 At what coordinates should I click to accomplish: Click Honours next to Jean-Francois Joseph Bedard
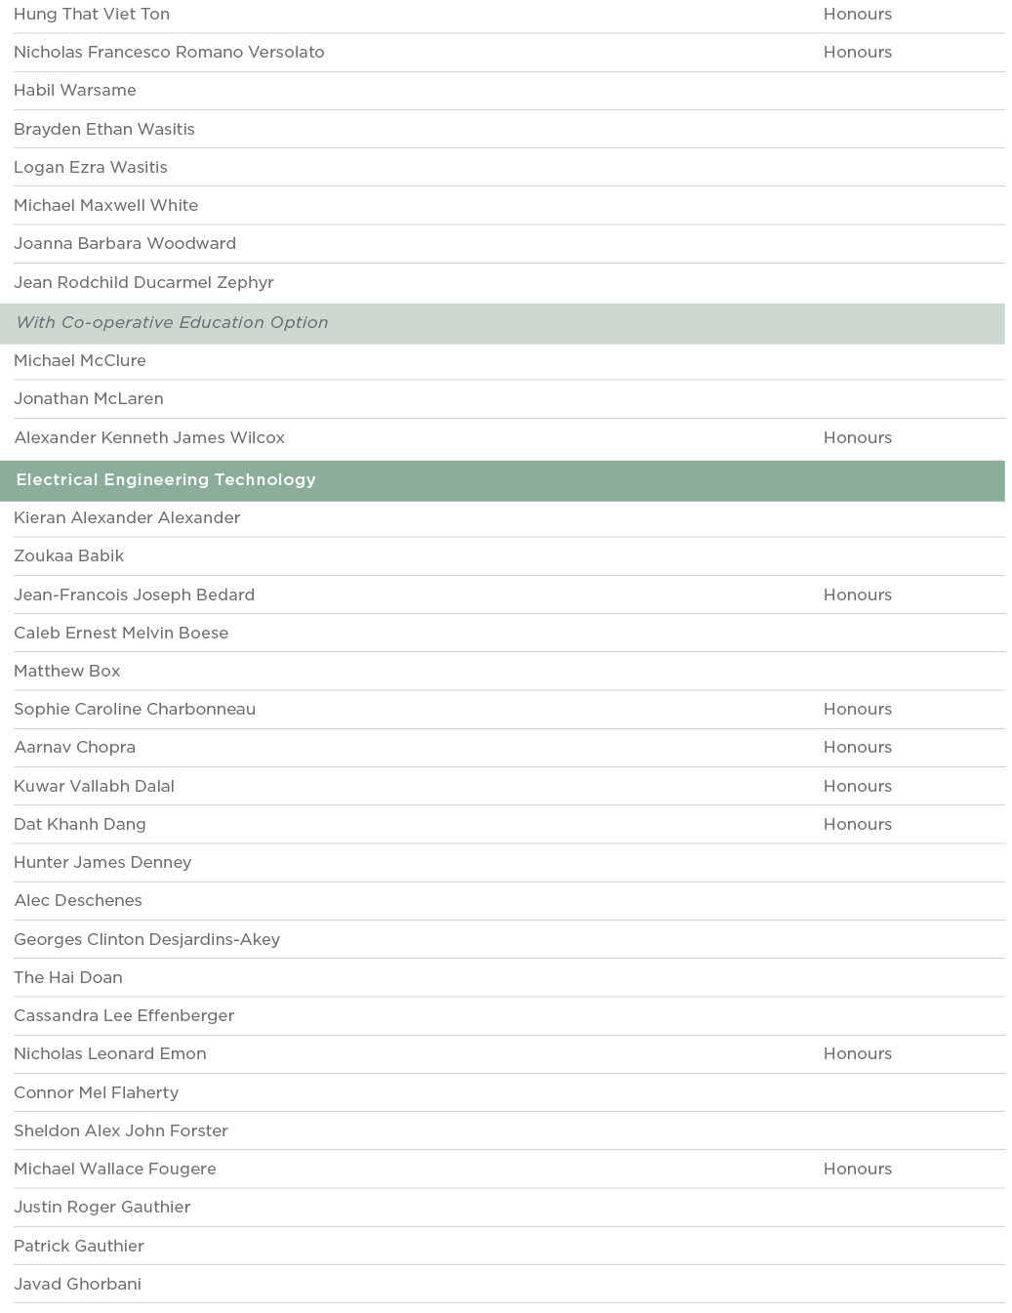857,595
